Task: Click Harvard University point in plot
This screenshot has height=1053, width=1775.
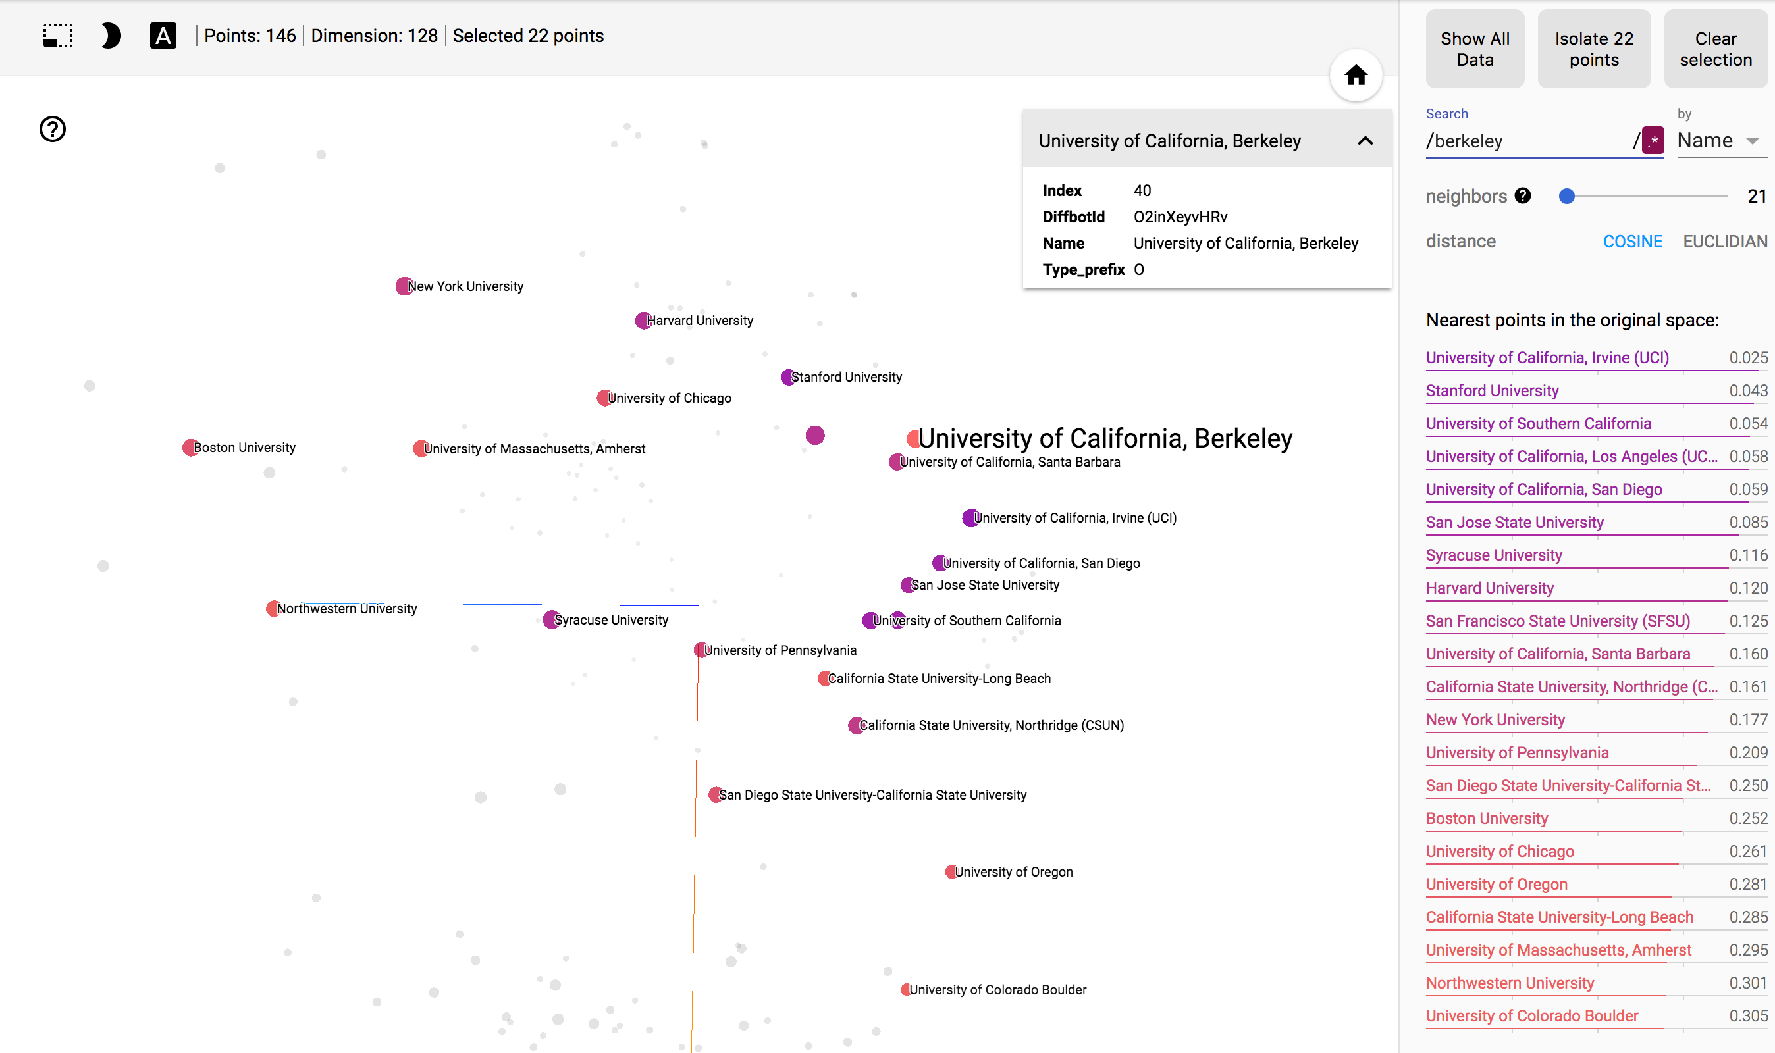Action: pyautogui.click(x=644, y=321)
